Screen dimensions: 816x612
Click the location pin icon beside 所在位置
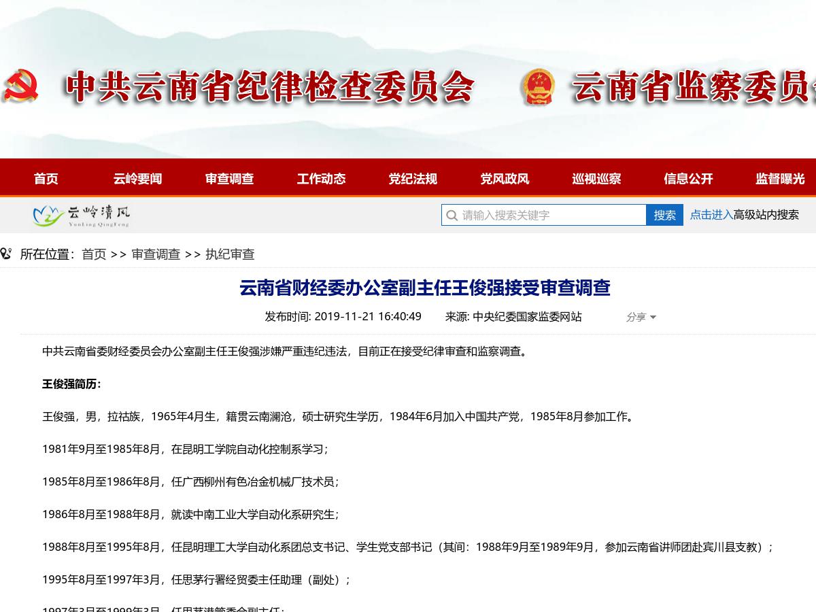(6, 254)
